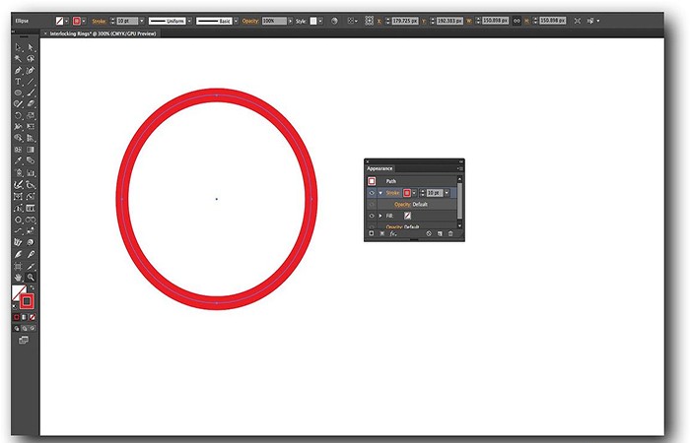
Task: Expand the Fill row disclosure triangle
Action: point(379,215)
